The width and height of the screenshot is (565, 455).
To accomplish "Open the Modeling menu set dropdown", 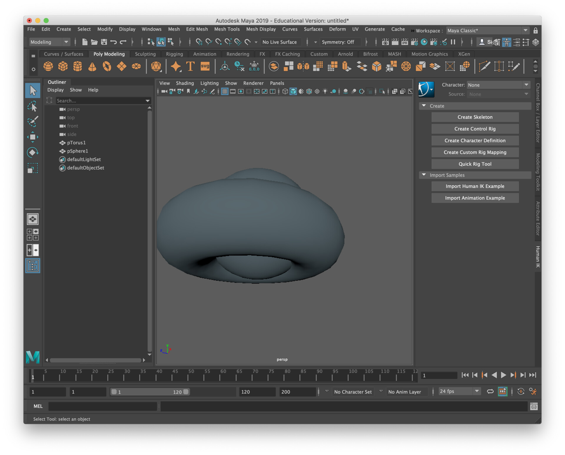I will click(x=49, y=42).
